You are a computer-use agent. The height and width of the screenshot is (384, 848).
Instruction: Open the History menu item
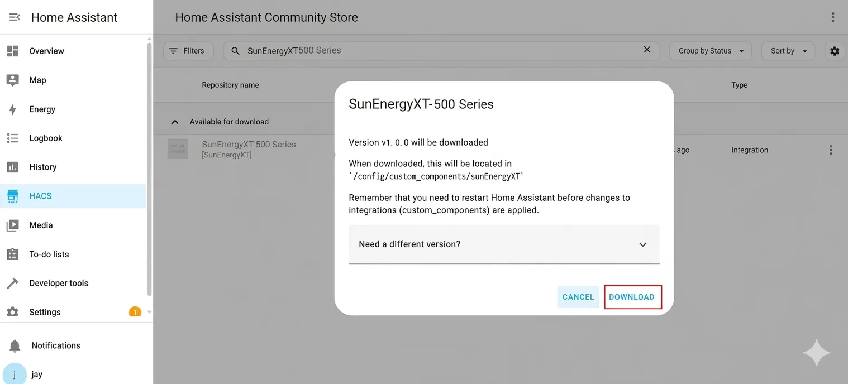pos(43,167)
